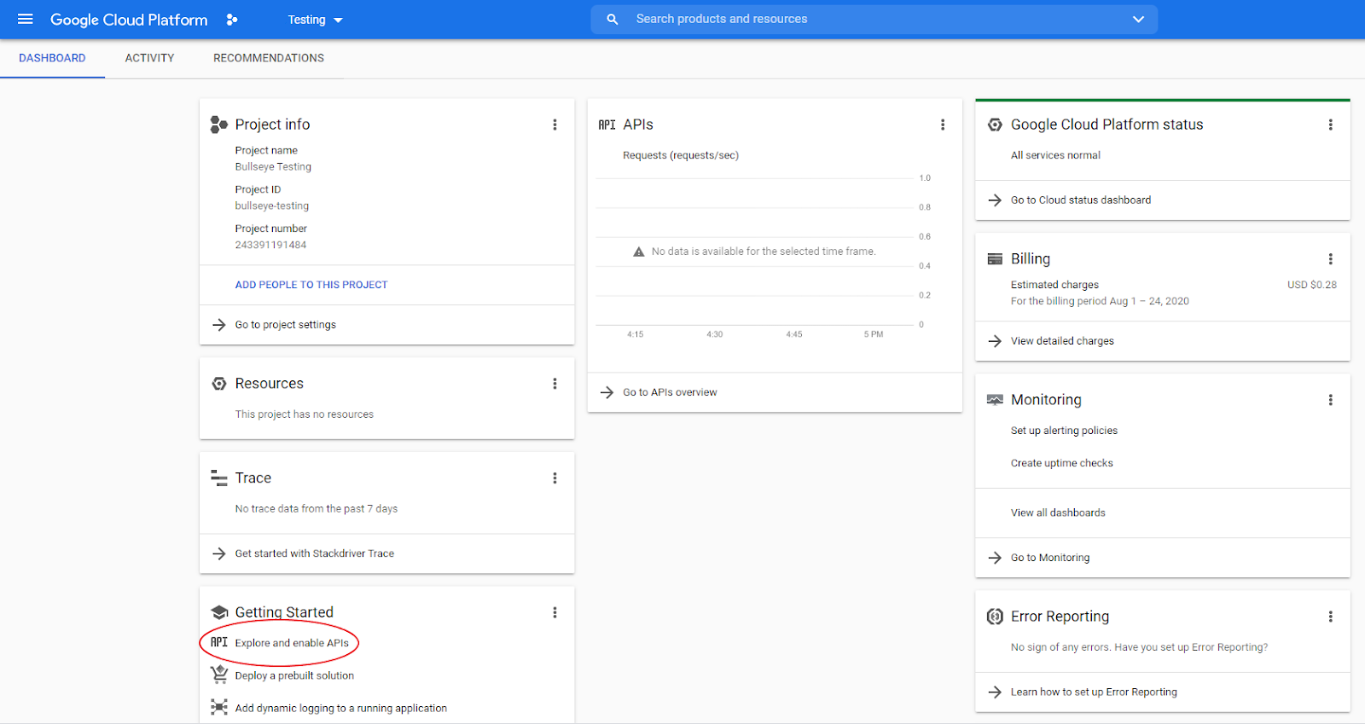Switch to the Recommendations tab
1365x724 pixels.
coord(269,58)
